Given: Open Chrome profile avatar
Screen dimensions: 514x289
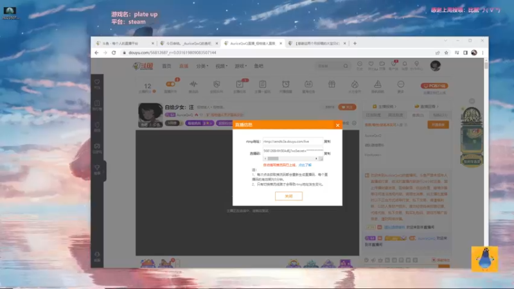Looking at the screenshot, I should [474, 53].
